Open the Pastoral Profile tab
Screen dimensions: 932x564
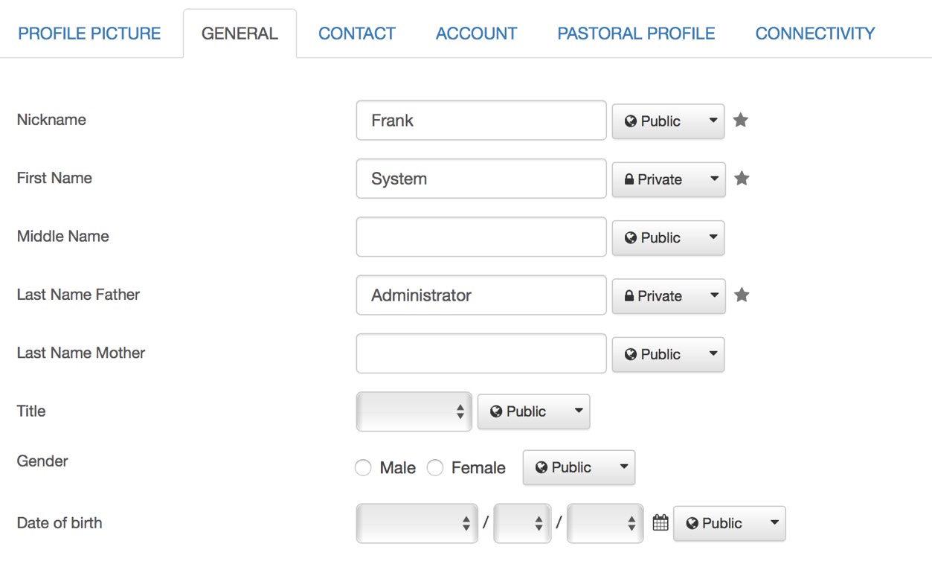coord(636,33)
